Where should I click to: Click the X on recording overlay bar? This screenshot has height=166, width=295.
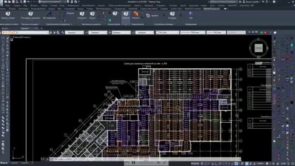(x=158, y=162)
